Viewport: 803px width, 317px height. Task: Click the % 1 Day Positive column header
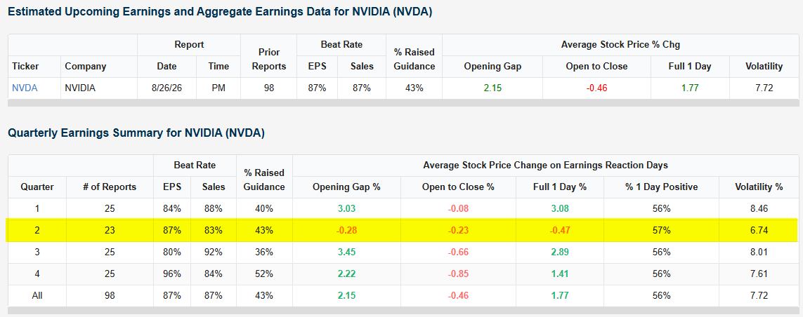(x=662, y=187)
